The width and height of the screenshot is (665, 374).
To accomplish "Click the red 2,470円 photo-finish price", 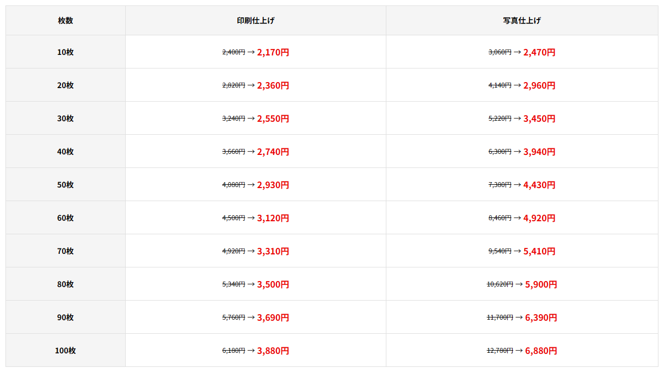I will (x=539, y=53).
